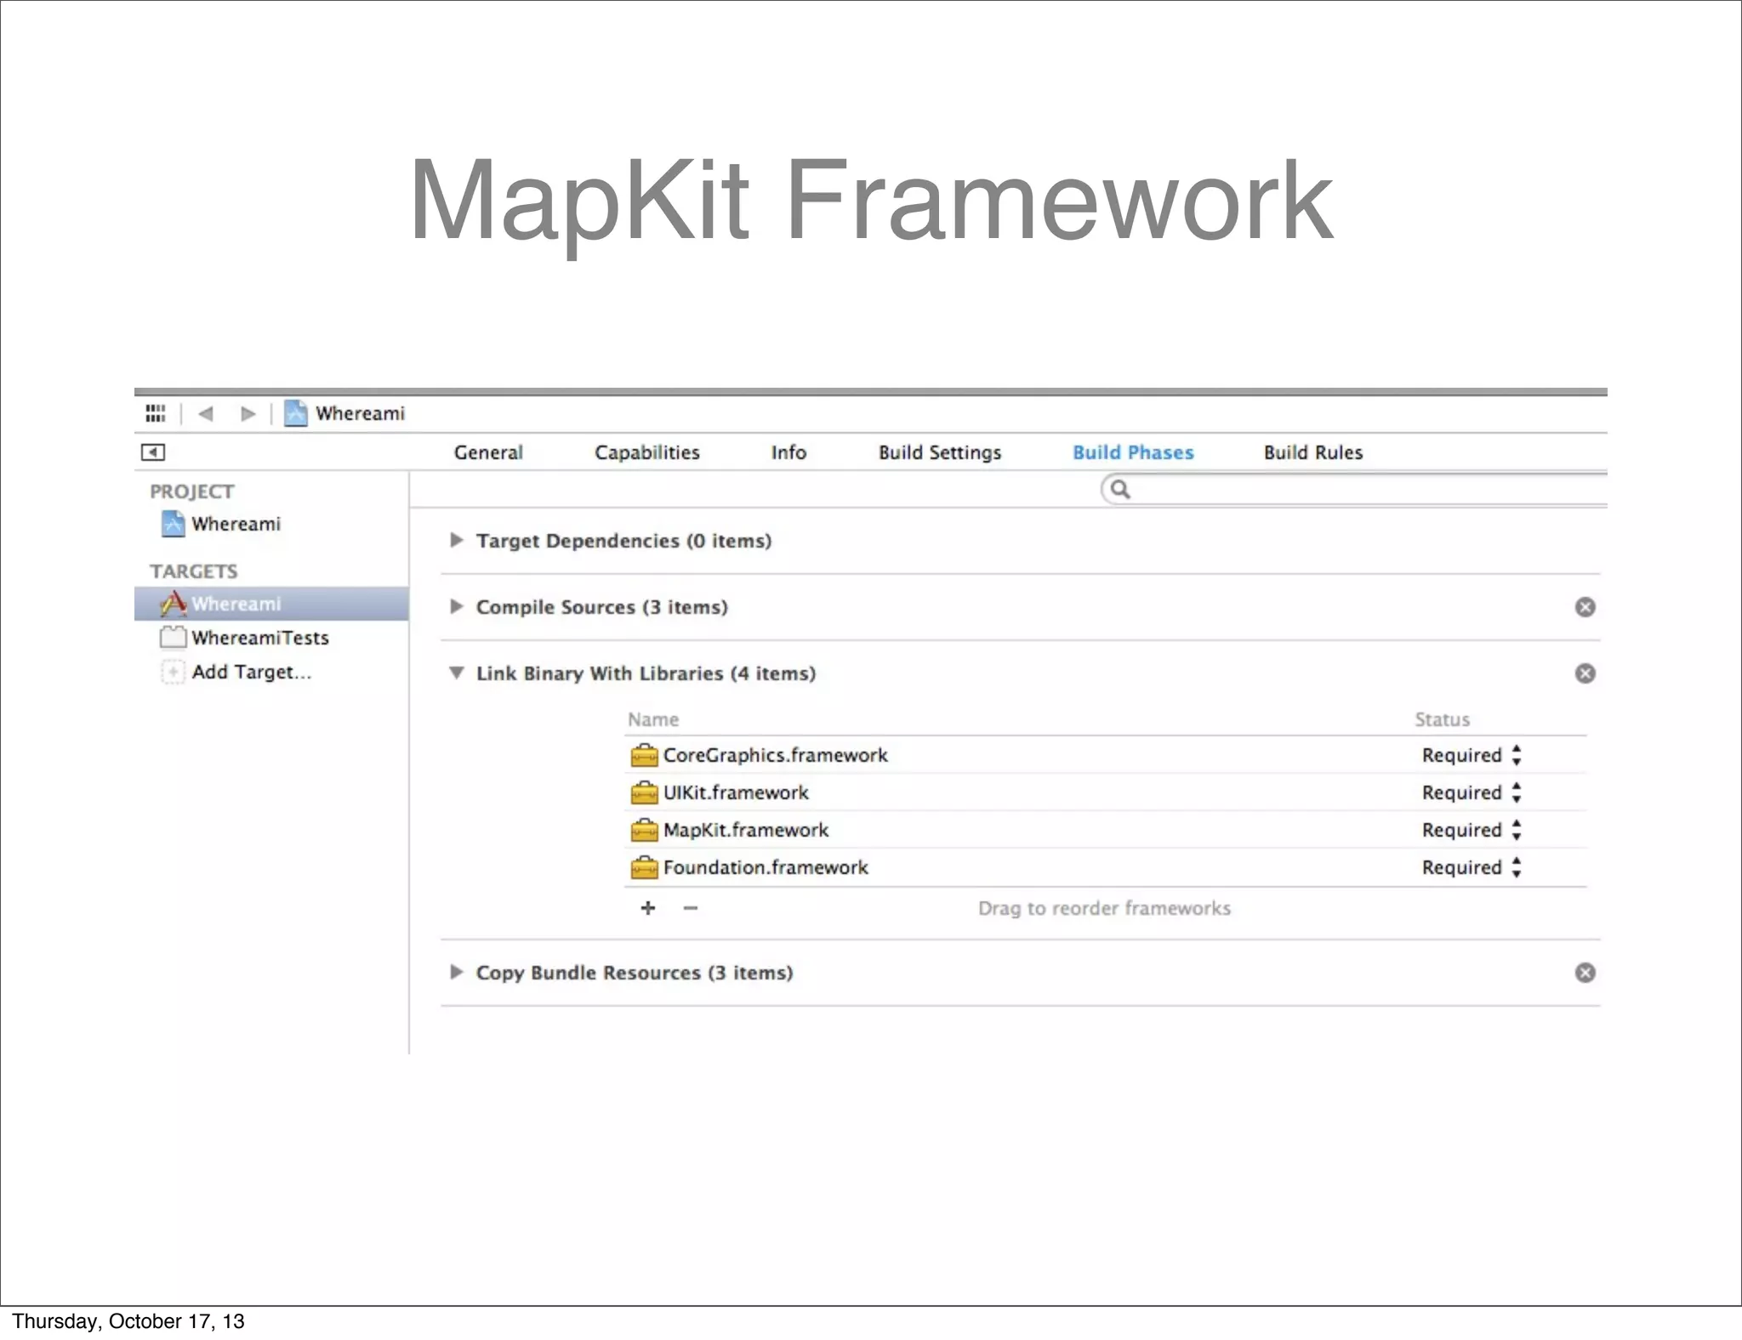Expand Copy Bundle Resources section

457,973
